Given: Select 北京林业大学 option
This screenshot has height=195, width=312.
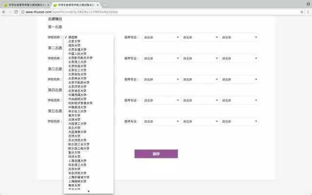Looking at the screenshot, I should click(89, 78).
